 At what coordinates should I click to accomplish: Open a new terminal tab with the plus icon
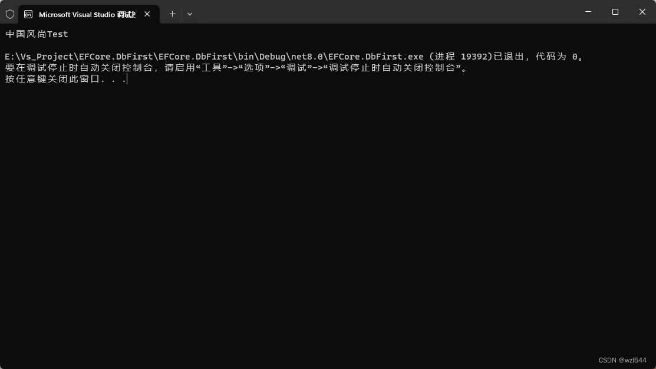click(x=172, y=14)
